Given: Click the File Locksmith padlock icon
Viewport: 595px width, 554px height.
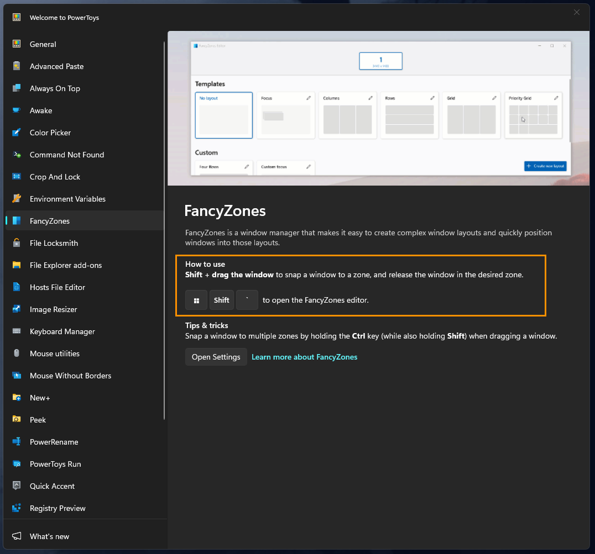Looking at the screenshot, I should pos(17,243).
